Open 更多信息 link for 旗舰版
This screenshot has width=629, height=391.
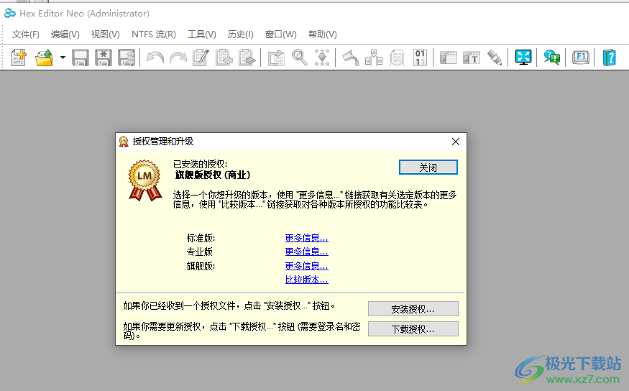pos(306,266)
